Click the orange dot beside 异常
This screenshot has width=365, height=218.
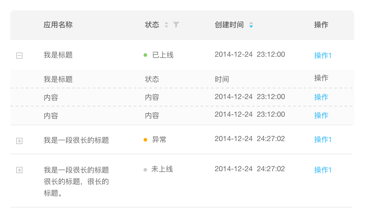click(x=145, y=140)
